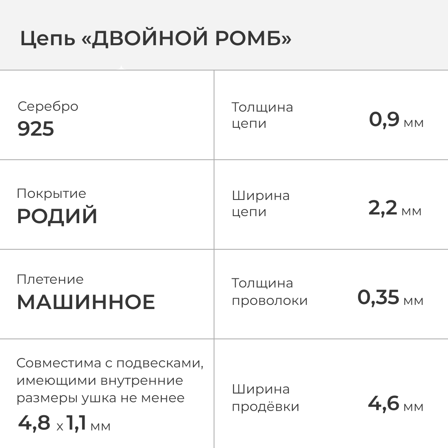Select the РОДИЙ coating value
Viewport: 448px width, 448px height.
tap(57, 217)
